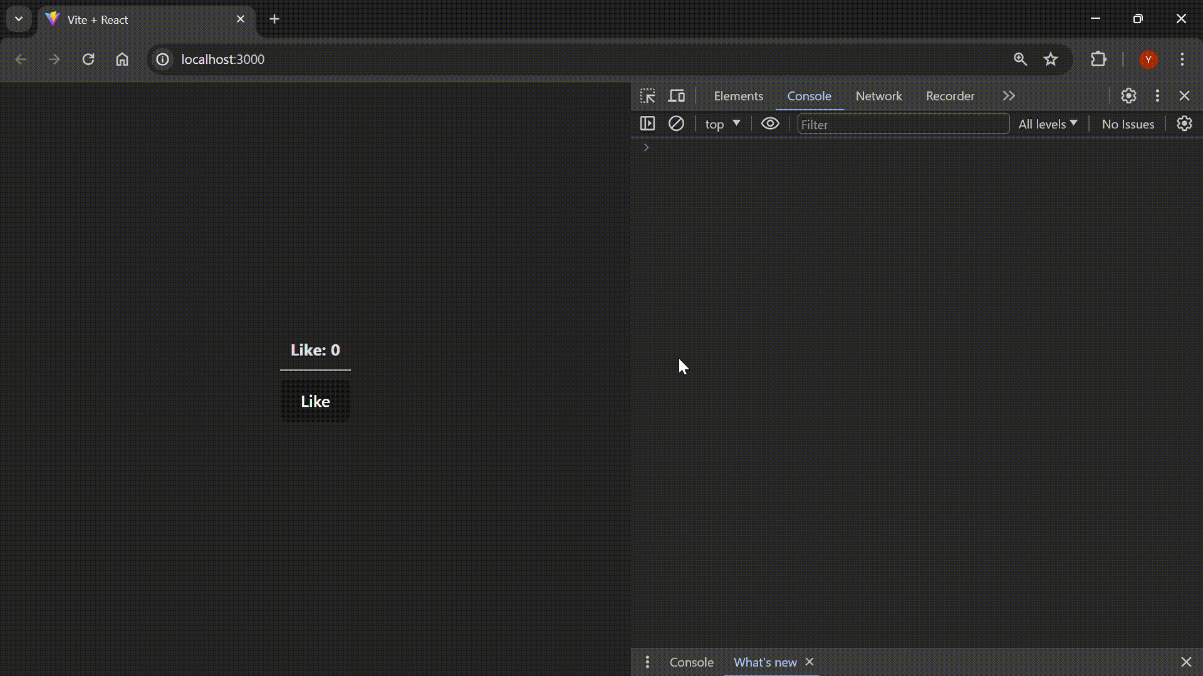Image resolution: width=1203 pixels, height=676 pixels.
Task: Open the browser extensions icon
Action: [1099, 59]
